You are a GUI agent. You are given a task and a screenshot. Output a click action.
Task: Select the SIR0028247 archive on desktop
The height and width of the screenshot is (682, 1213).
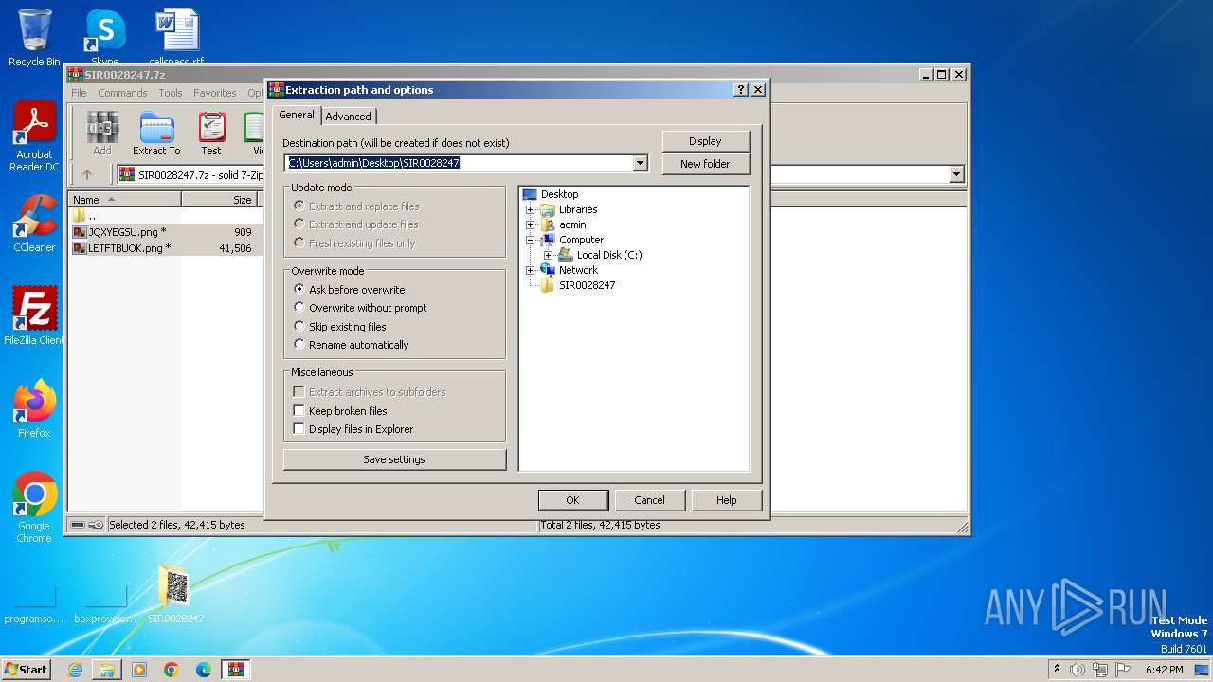(x=175, y=594)
